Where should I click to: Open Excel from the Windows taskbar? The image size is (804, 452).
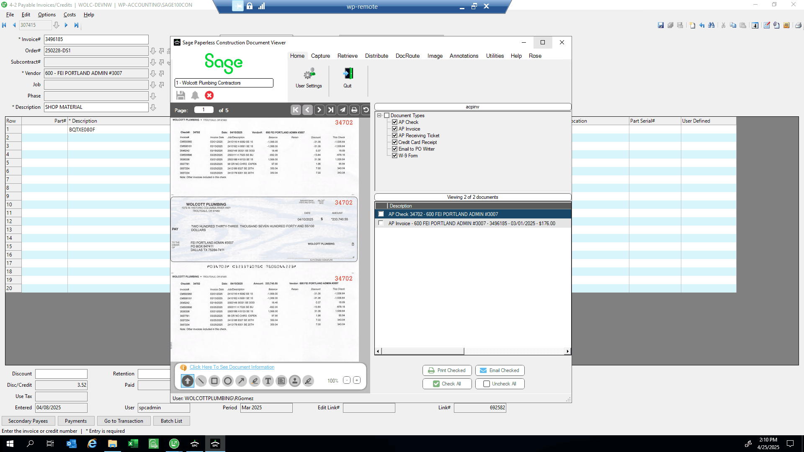point(133,444)
